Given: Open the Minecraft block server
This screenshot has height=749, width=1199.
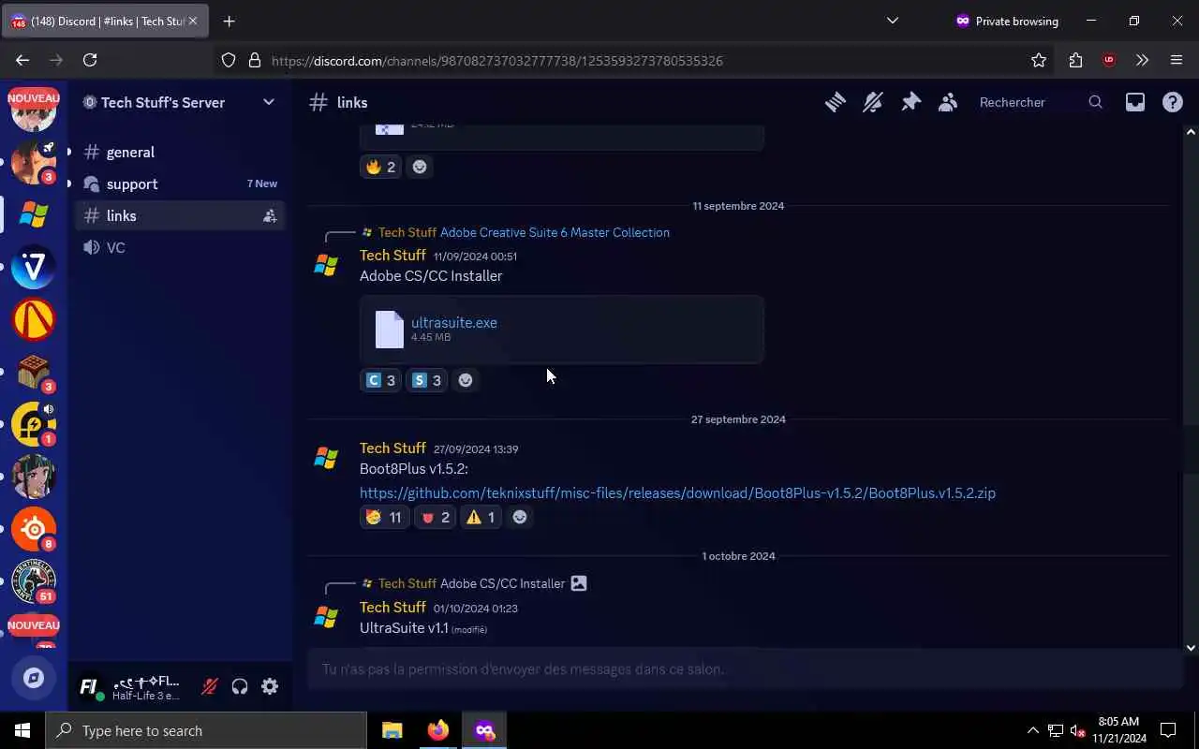Looking at the screenshot, I should (x=34, y=372).
